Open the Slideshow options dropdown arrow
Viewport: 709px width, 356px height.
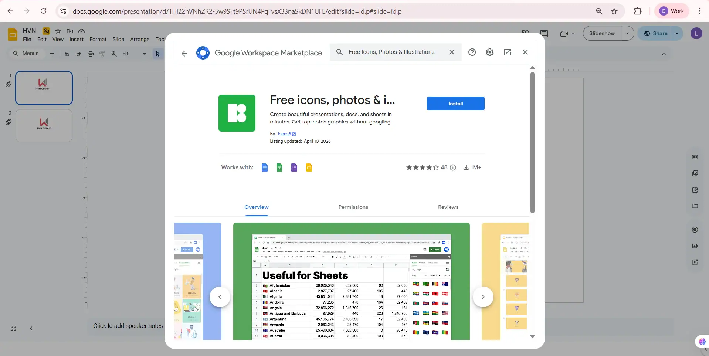click(627, 33)
